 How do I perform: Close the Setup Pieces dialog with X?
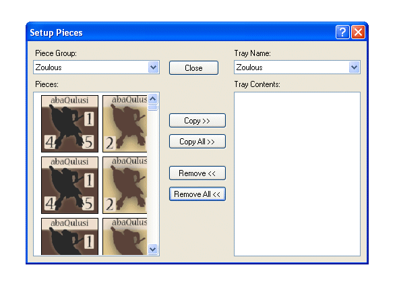(359, 32)
